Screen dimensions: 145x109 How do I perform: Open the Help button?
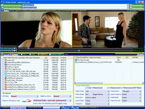point(5,11)
